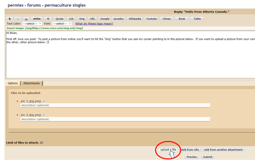Click the upload a file button

[x=168, y=150]
